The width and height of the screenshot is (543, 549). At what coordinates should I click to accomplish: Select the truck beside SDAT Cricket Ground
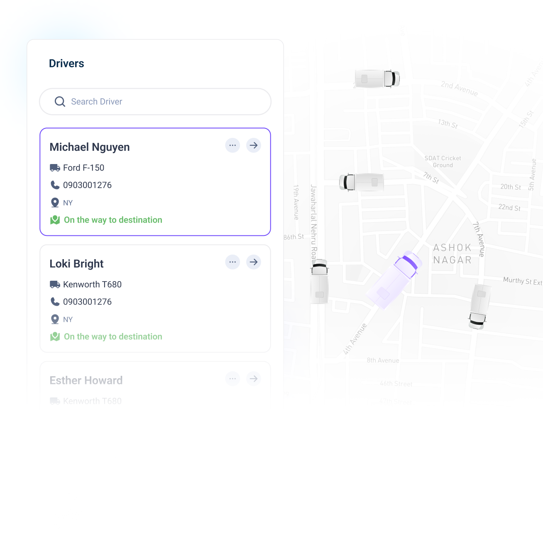click(x=362, y=182)
